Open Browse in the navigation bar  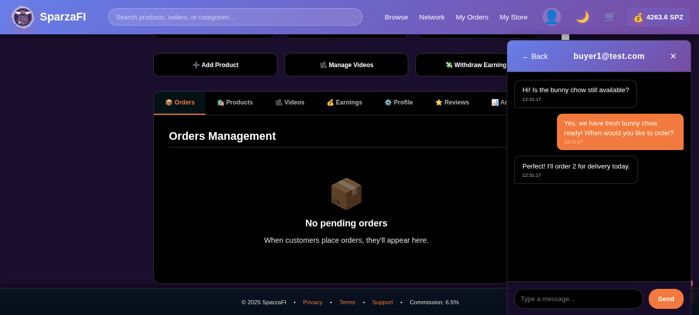(396, 17)
